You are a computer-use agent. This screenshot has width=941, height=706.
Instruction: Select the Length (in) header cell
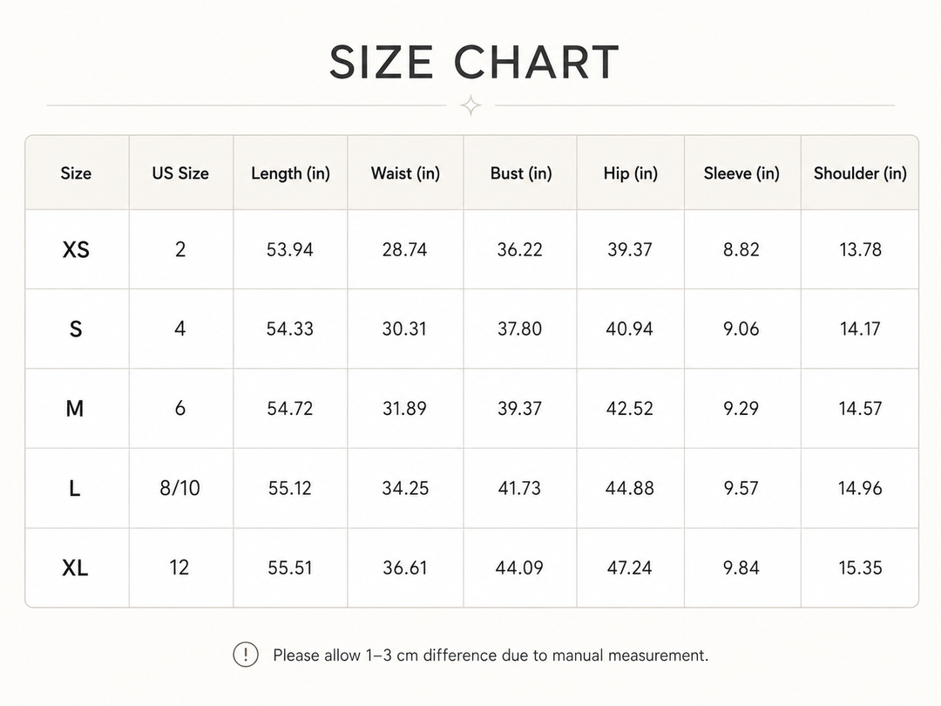tap(290, 173)
